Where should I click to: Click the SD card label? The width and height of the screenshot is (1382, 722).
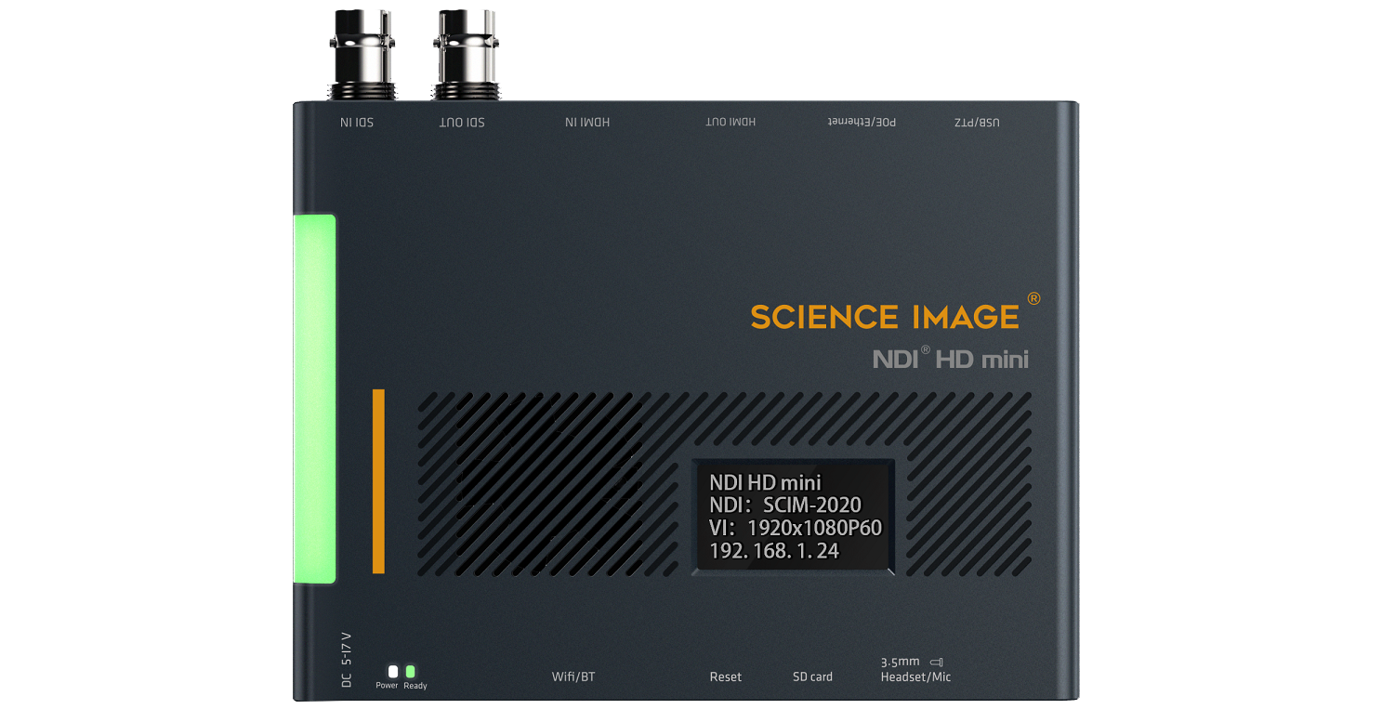pyautogui.click(x=812, y=677)
